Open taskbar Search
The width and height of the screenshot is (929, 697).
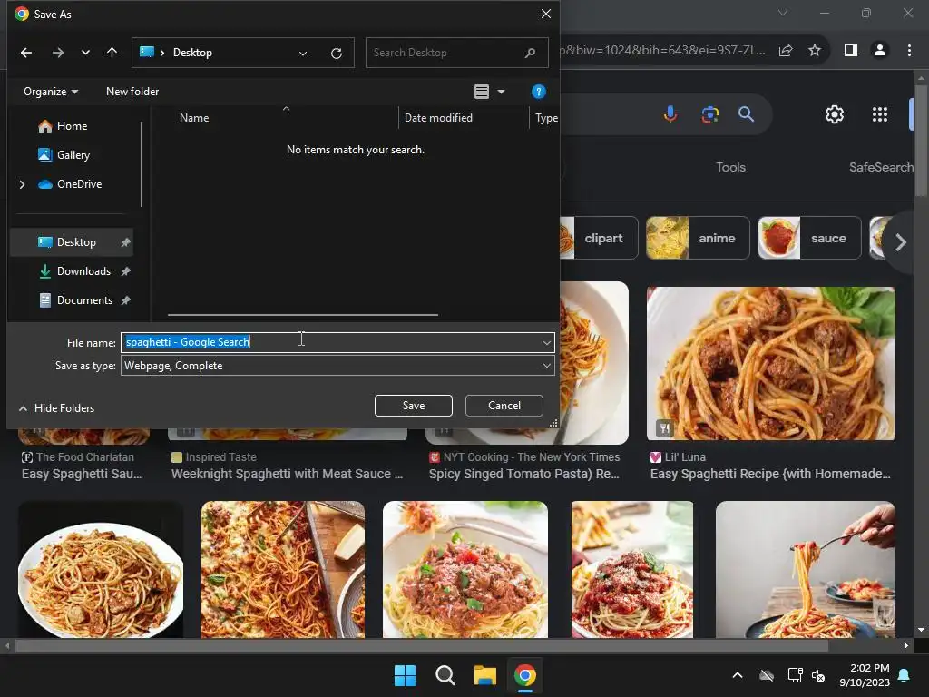[445, 675]
